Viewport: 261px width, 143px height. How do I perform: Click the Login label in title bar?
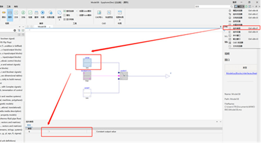[235, 2]
